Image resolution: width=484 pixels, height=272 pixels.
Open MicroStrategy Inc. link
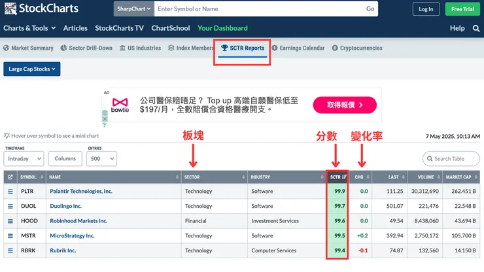click(72, 236)
